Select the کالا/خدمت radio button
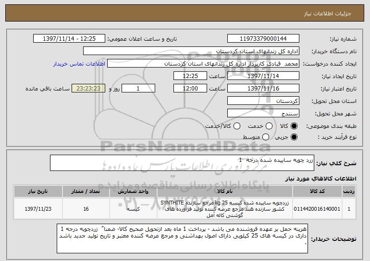 pos(237,126)
